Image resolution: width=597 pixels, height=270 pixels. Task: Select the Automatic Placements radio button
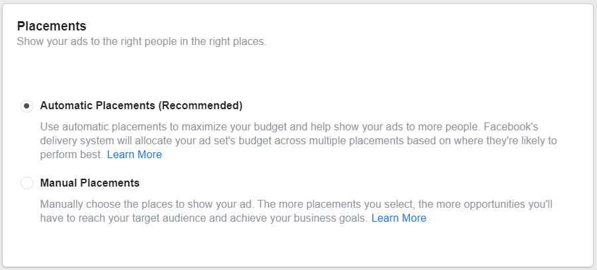(27, 106)
